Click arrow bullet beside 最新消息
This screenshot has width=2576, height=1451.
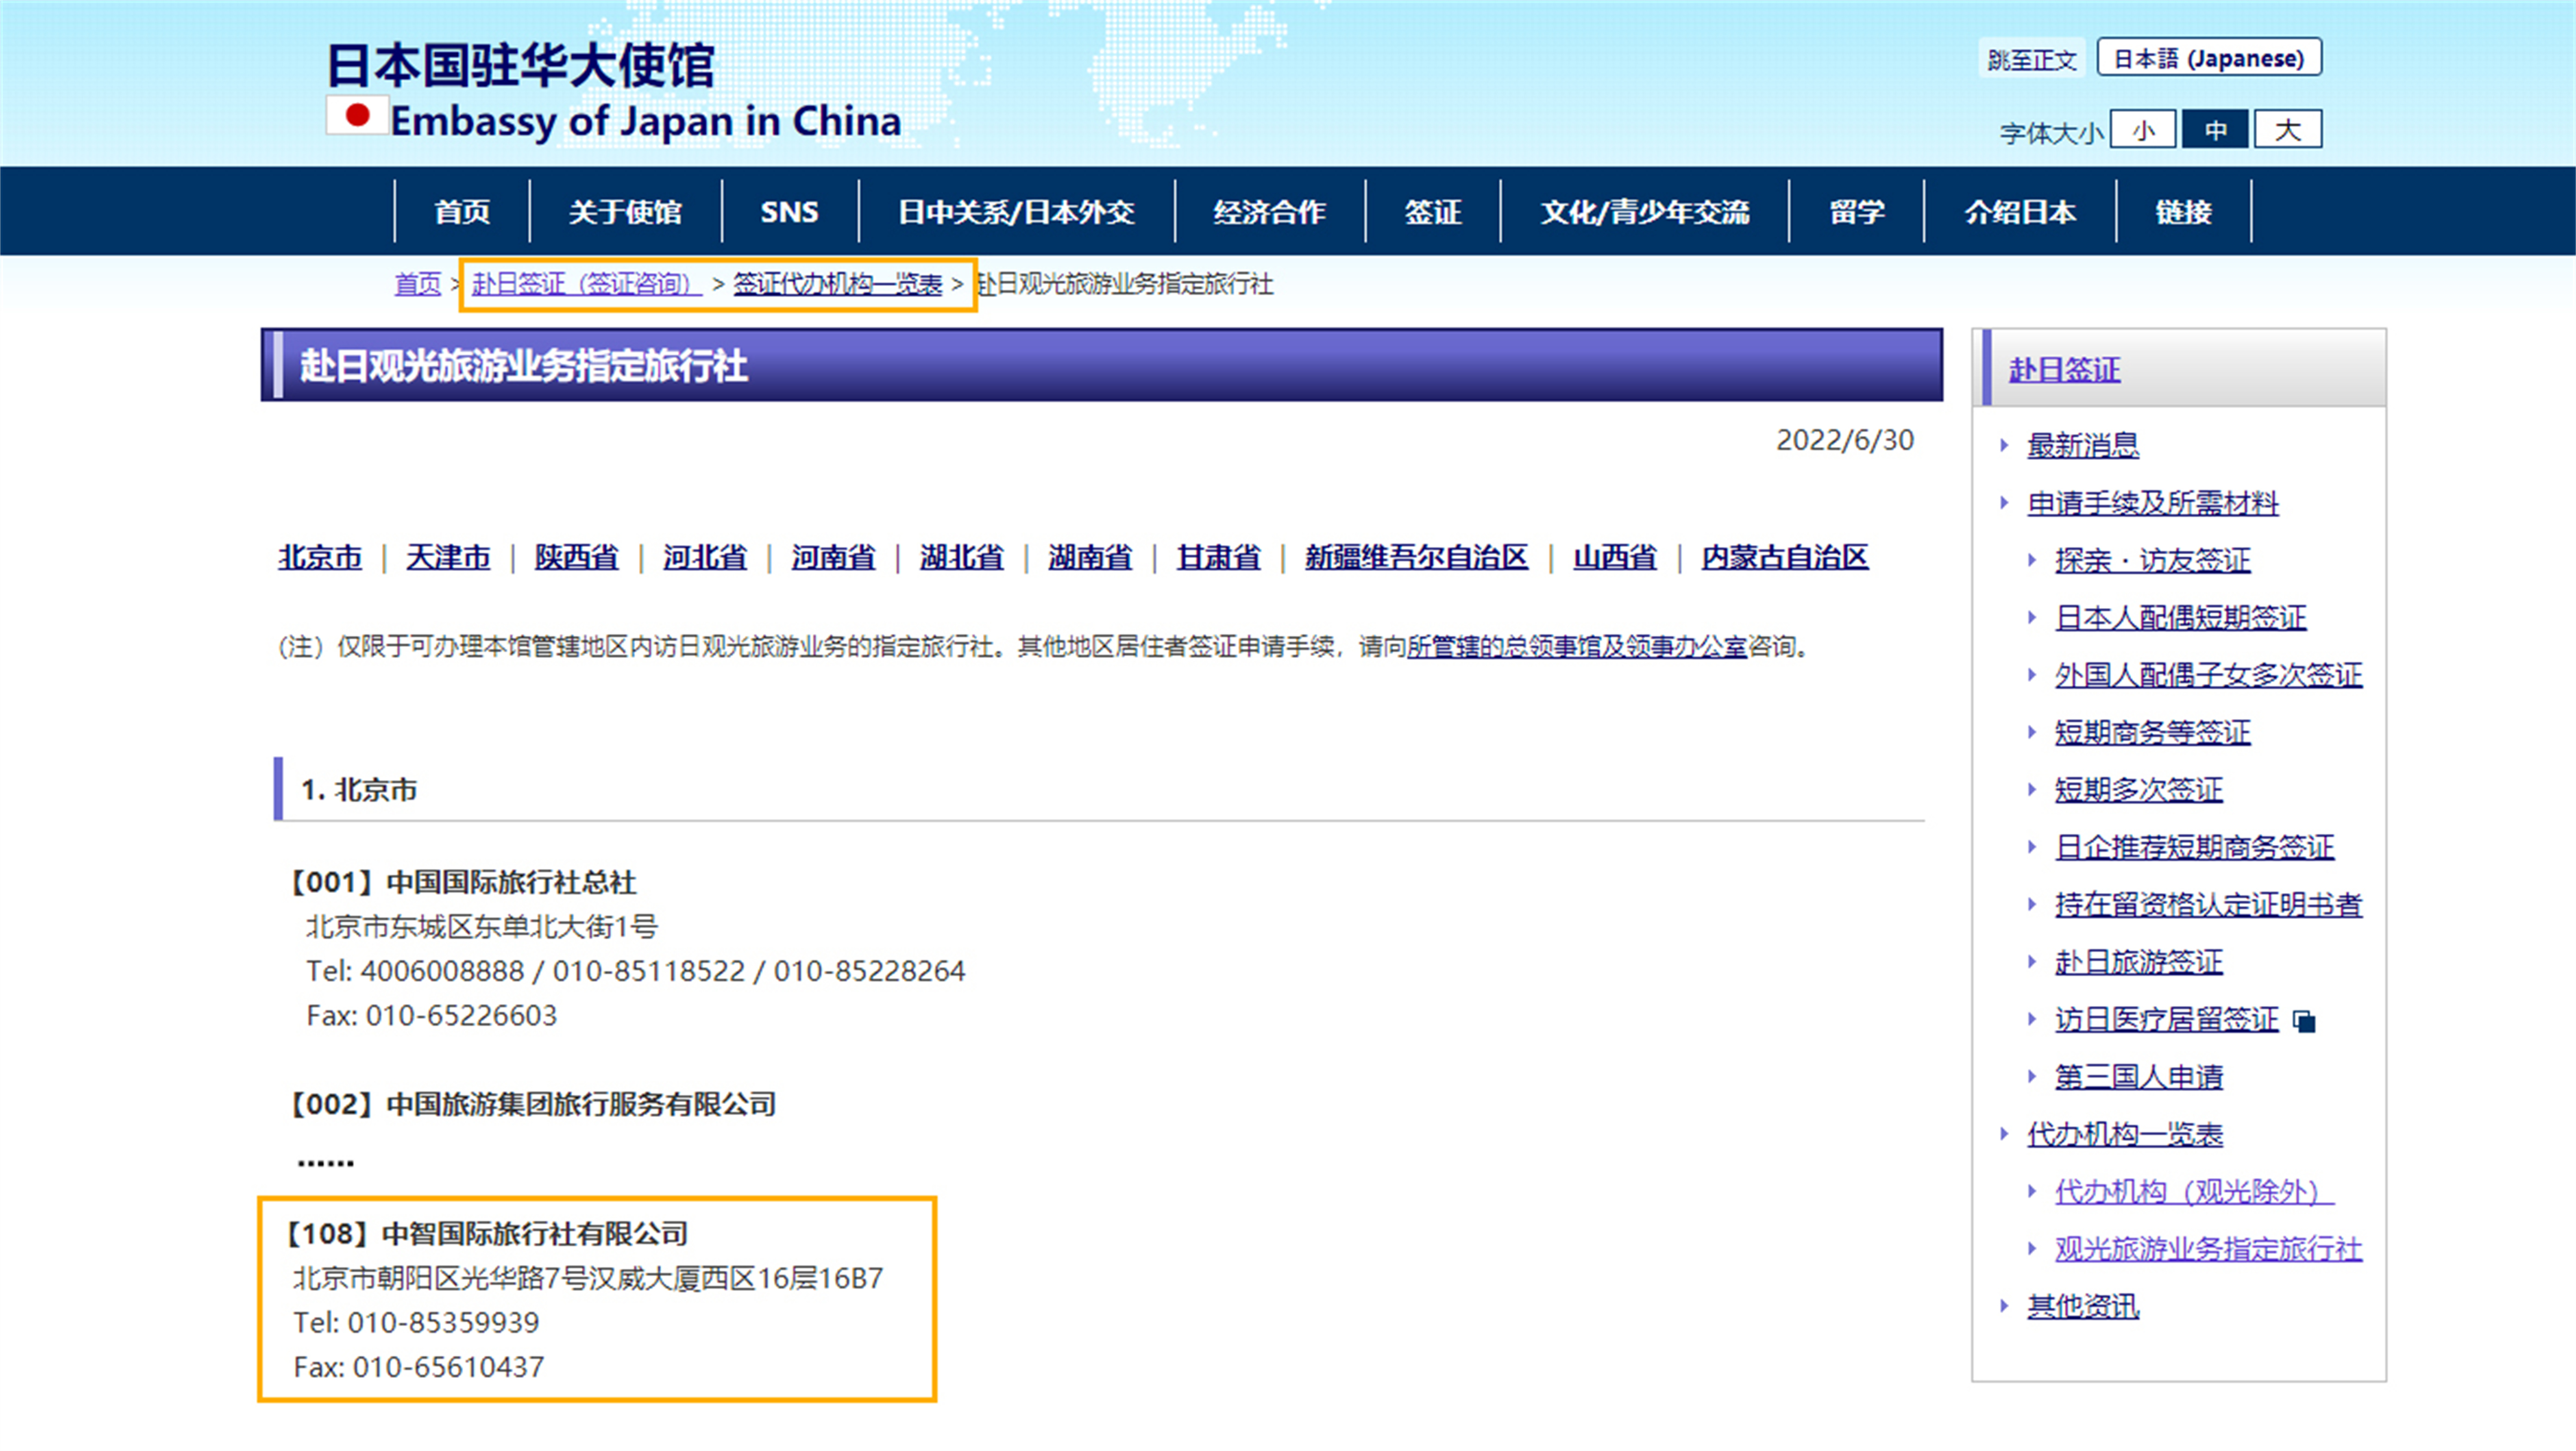pos(2004,445)
